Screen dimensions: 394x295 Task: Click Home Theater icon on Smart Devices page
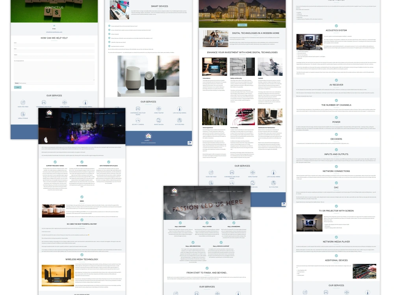pos(158,109)
